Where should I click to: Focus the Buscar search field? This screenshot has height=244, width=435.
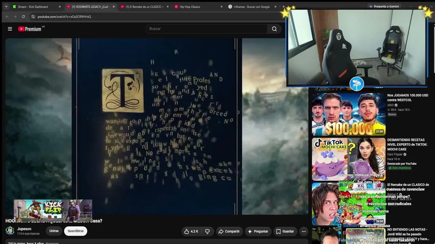pyautogui.click(x=207, y=29)
